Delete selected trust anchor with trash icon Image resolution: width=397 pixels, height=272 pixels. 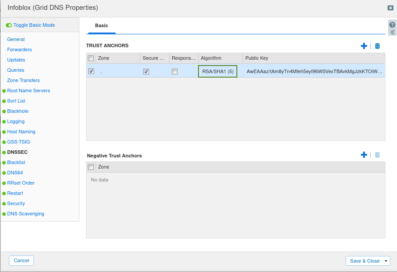click(377, 46)
